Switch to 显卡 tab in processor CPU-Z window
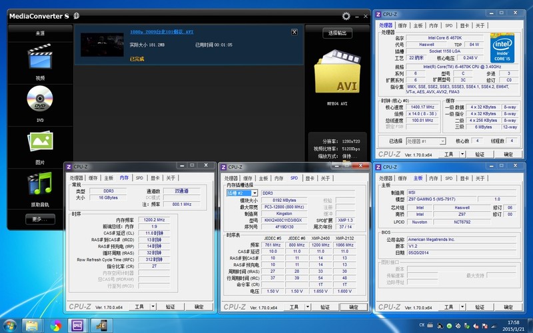 click(464, 25)
